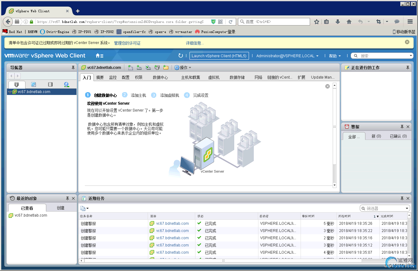Screen dimensions: 418x271
Task: Open the FusionCompute-登录 bookmark
Action: click(x=215, y=32)
